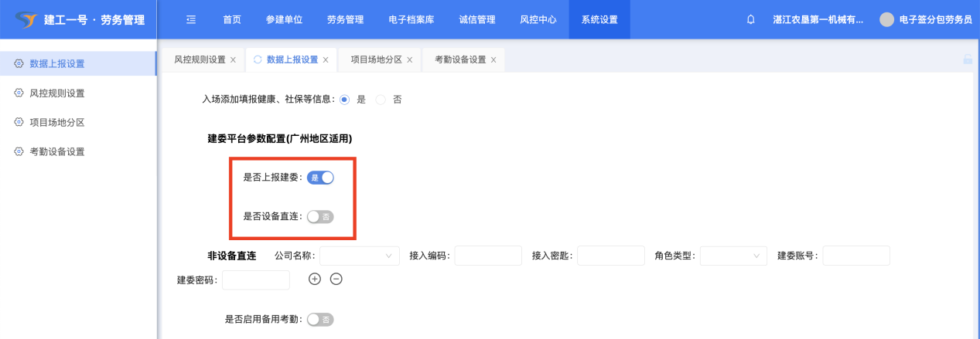The image size is (980, 339).
Task: Toggle the 是否上报建委 switch
Action: coord(320,178)
